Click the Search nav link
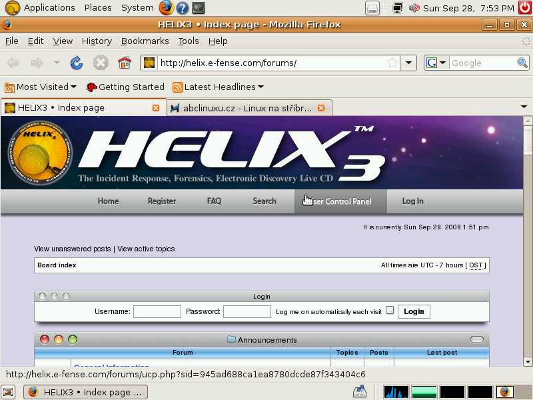Viewport: 533px width, 400px height. point(265,201)
